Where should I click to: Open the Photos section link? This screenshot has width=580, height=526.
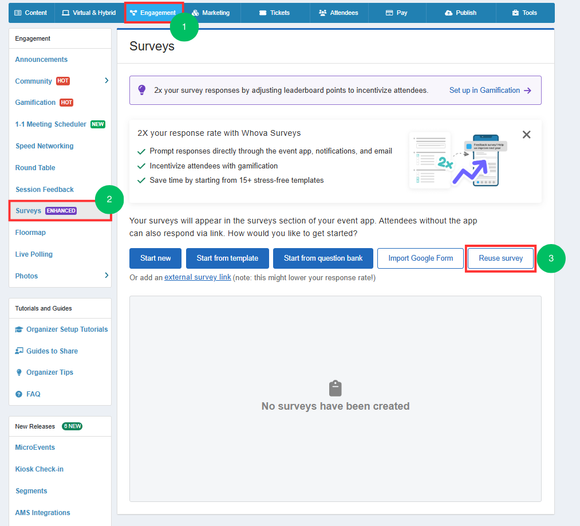(x=26, y=276)
